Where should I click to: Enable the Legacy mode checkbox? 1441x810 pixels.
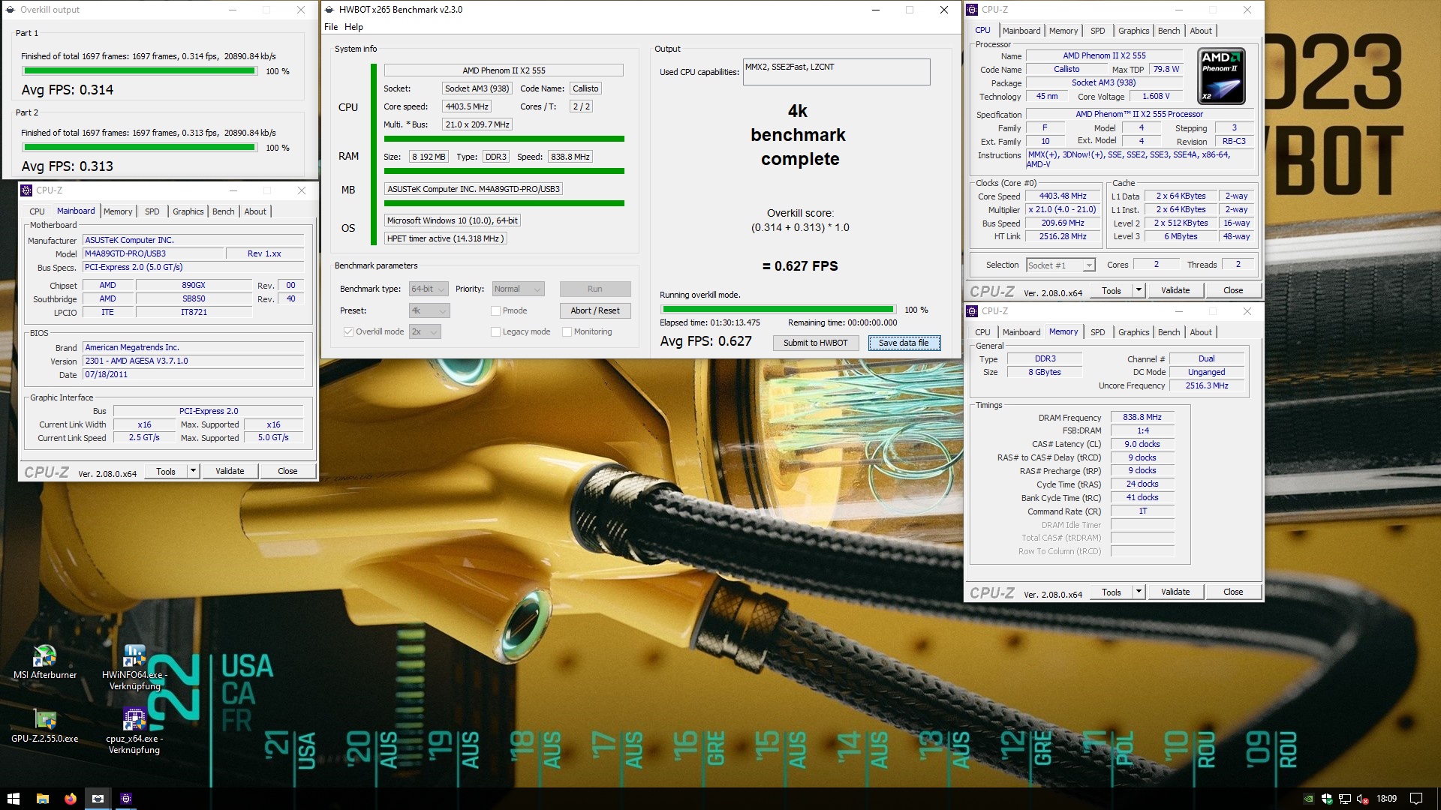click(495, 331)
